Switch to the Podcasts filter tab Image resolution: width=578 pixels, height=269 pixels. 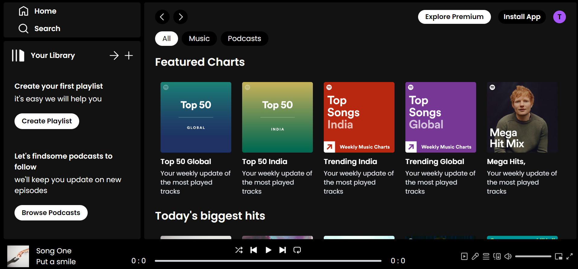click(x=245, y=39)
